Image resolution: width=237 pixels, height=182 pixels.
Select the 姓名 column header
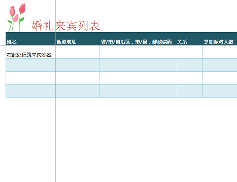[x=31, y=39]
